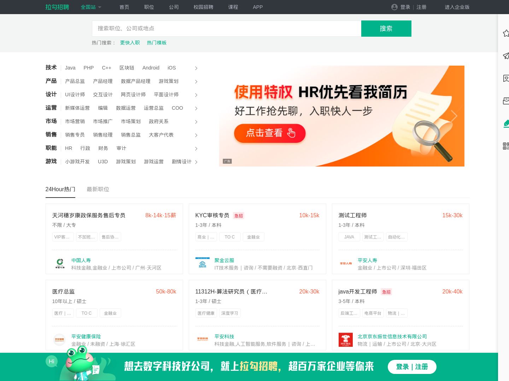Open the 职位 nav item
The width and height of the screenshot is (509, 381).
[149, 7]
